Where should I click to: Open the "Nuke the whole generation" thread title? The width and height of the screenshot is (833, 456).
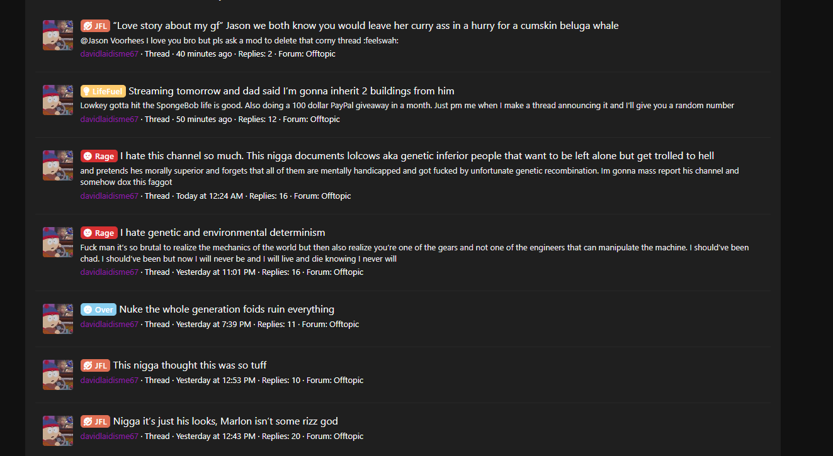(227, 309)
